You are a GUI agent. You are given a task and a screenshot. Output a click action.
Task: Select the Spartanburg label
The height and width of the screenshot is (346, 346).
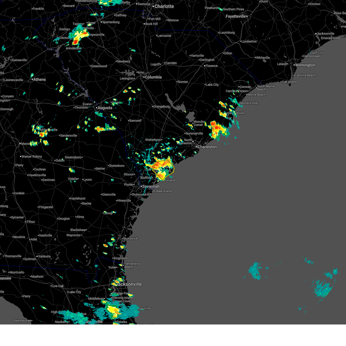click(111, 22)
